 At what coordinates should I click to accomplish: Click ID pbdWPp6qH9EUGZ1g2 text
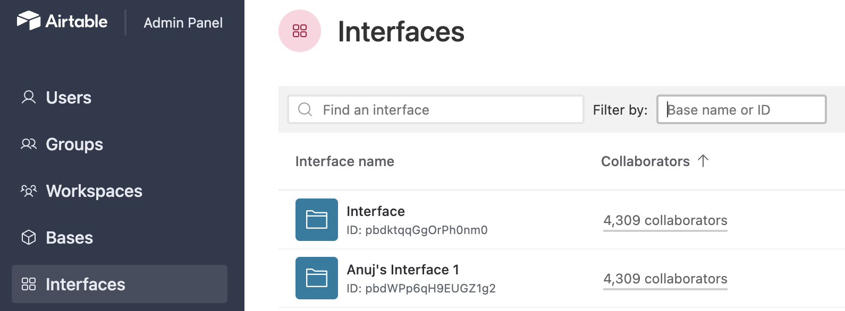pyautogui.click(x=421, y=288)
